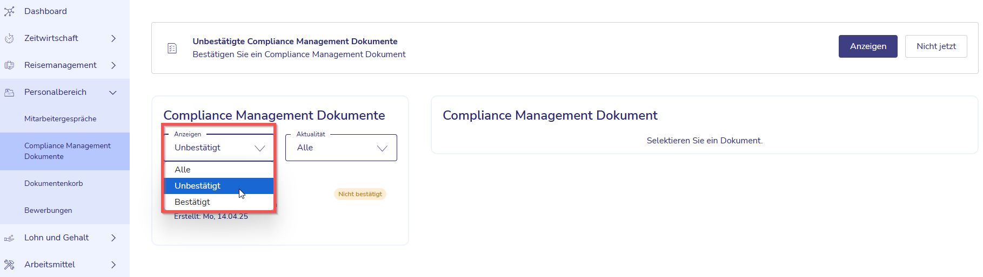Click the document checklist icon in notification banner
Screen dimensions: 983x277
pyautogui.click(x=172, y=49)
